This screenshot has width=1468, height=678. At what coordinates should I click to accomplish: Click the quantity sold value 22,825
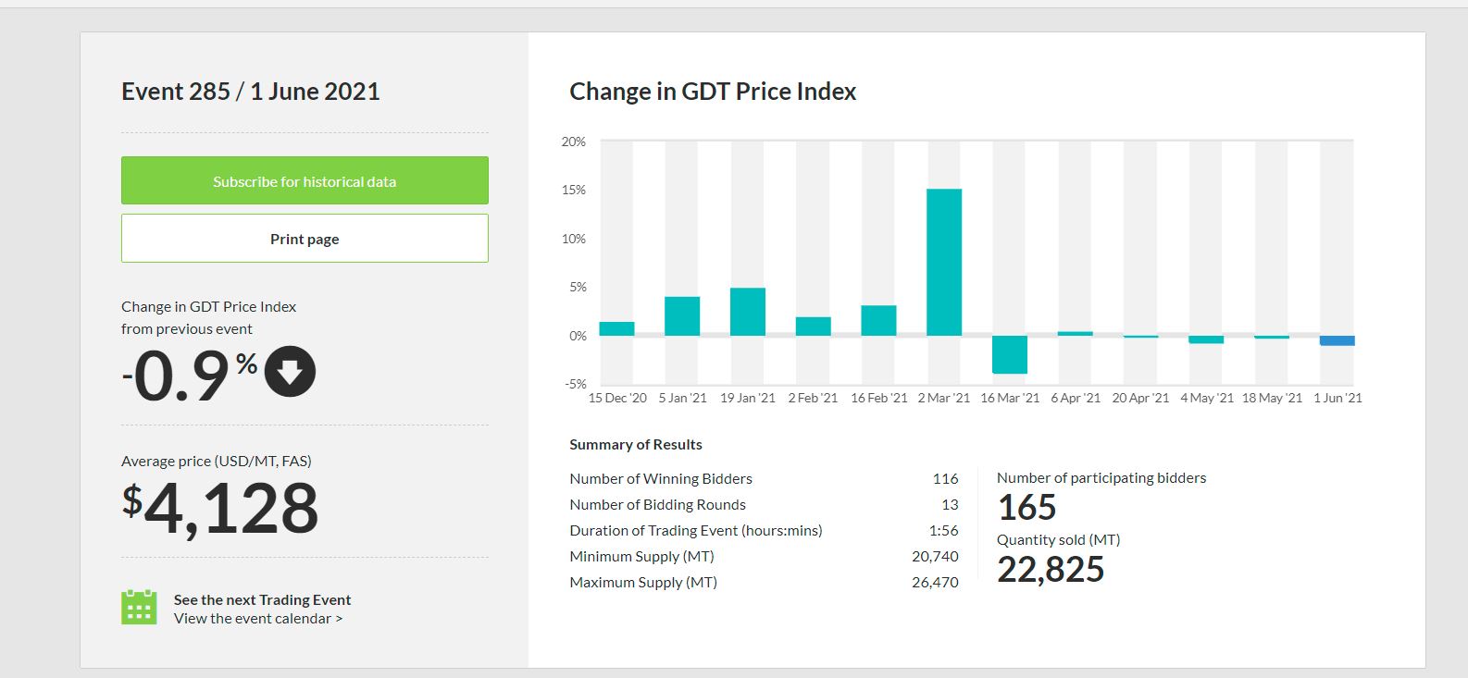coord(1051,570)
